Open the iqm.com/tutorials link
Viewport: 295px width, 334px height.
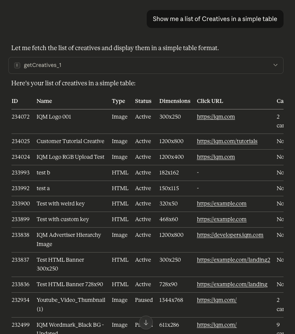point(227,141)
